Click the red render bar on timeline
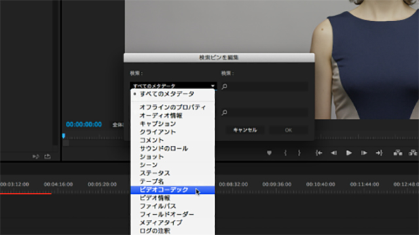This screenshot has width=419, height=235. [x=26, y=194]
